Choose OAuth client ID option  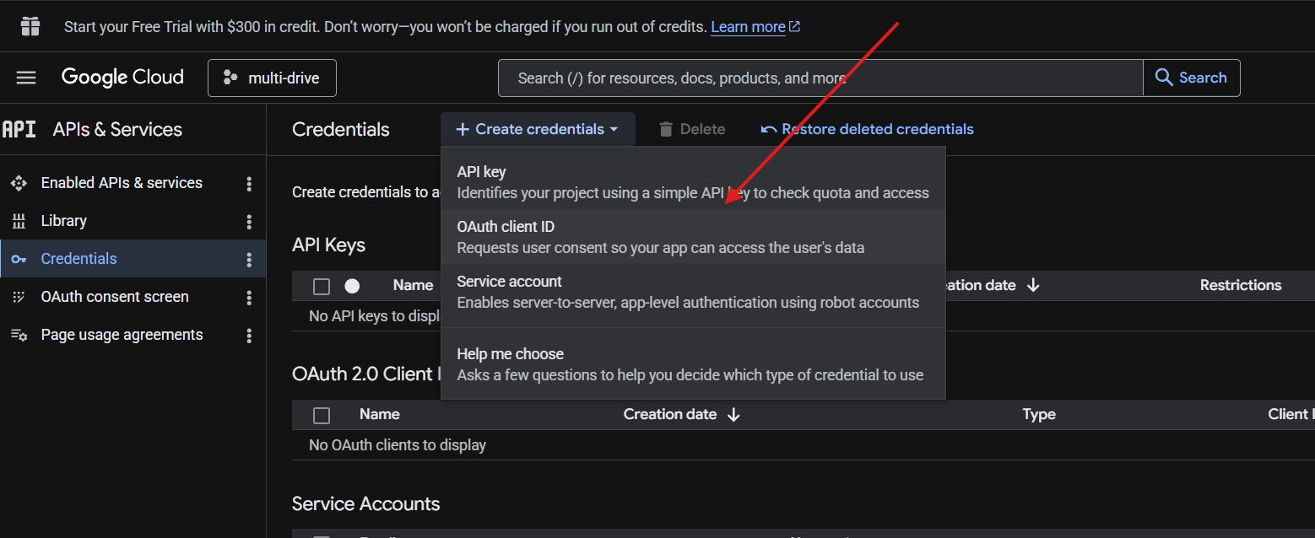693,237
